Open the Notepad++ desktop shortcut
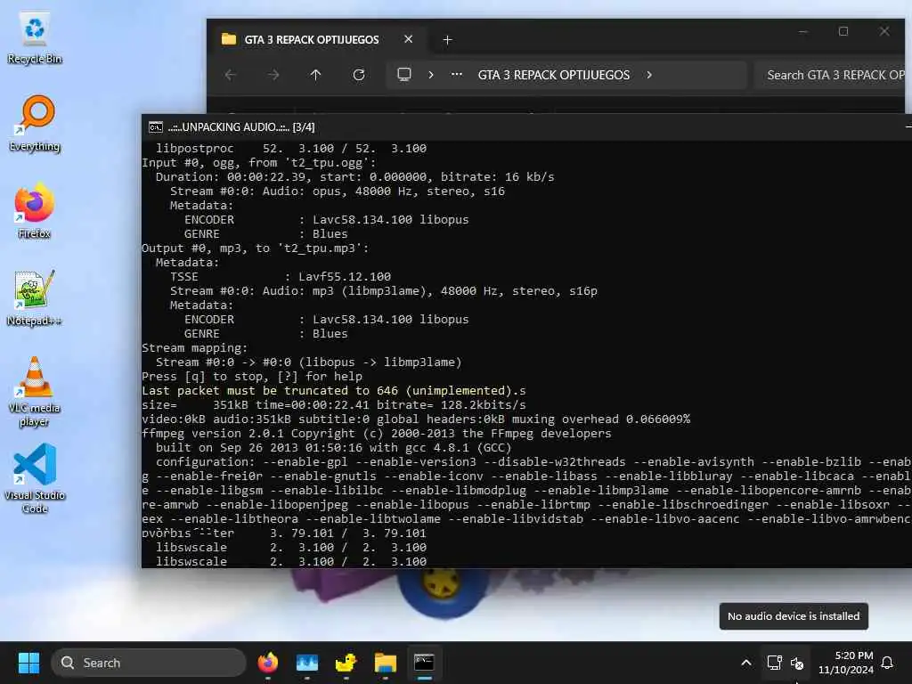This screenshot has height=684, width=912. [x=35, y=298]
